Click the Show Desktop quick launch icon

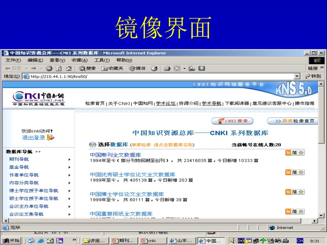[50, 241]
